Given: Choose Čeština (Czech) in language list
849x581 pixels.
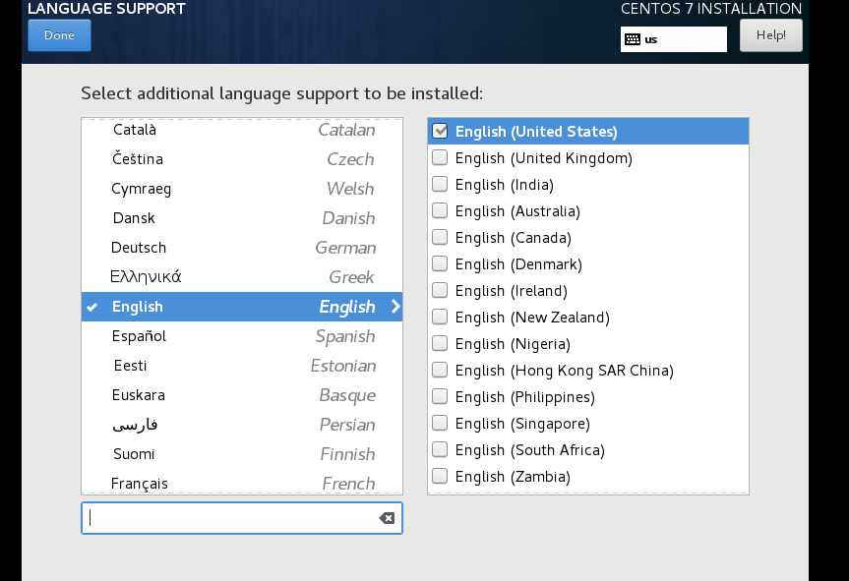Looking at the screenshot, I should 242,159.
